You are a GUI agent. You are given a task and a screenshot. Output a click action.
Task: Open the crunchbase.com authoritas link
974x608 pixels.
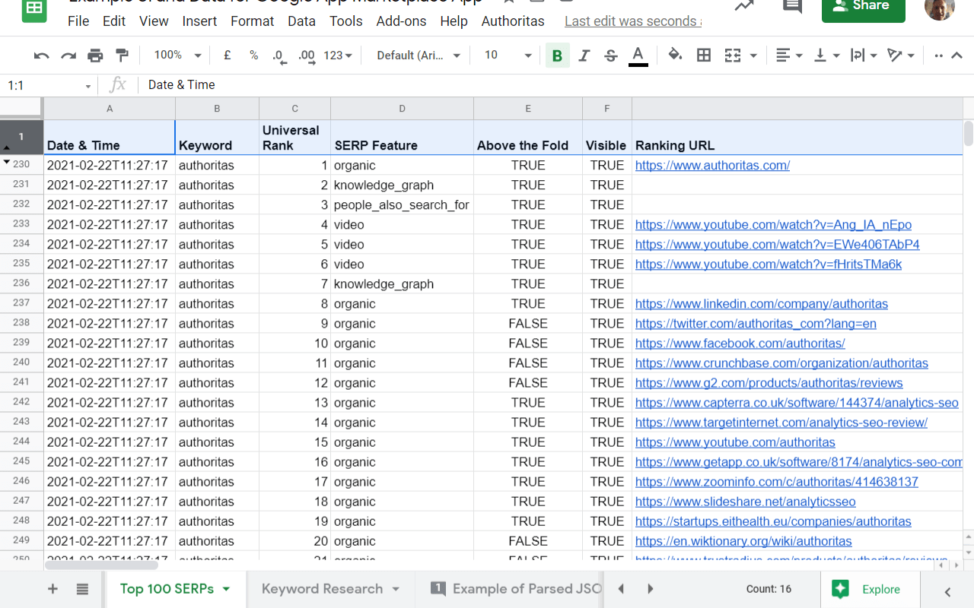[x=781, y=363]
